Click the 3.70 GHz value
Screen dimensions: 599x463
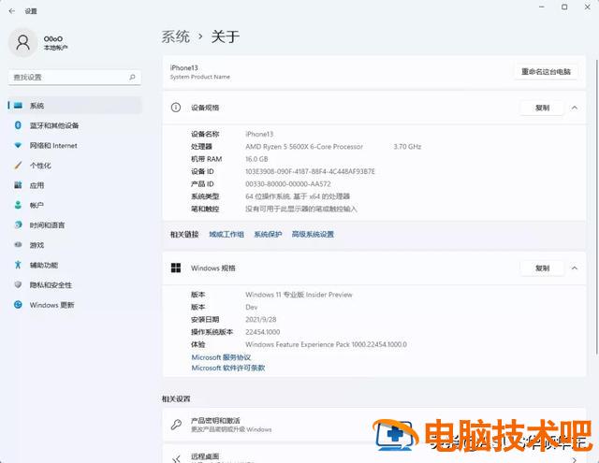click(x=407, y=147)
